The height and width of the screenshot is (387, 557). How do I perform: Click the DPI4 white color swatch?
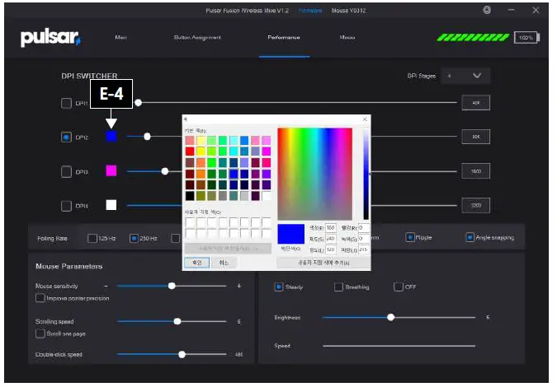111,205
